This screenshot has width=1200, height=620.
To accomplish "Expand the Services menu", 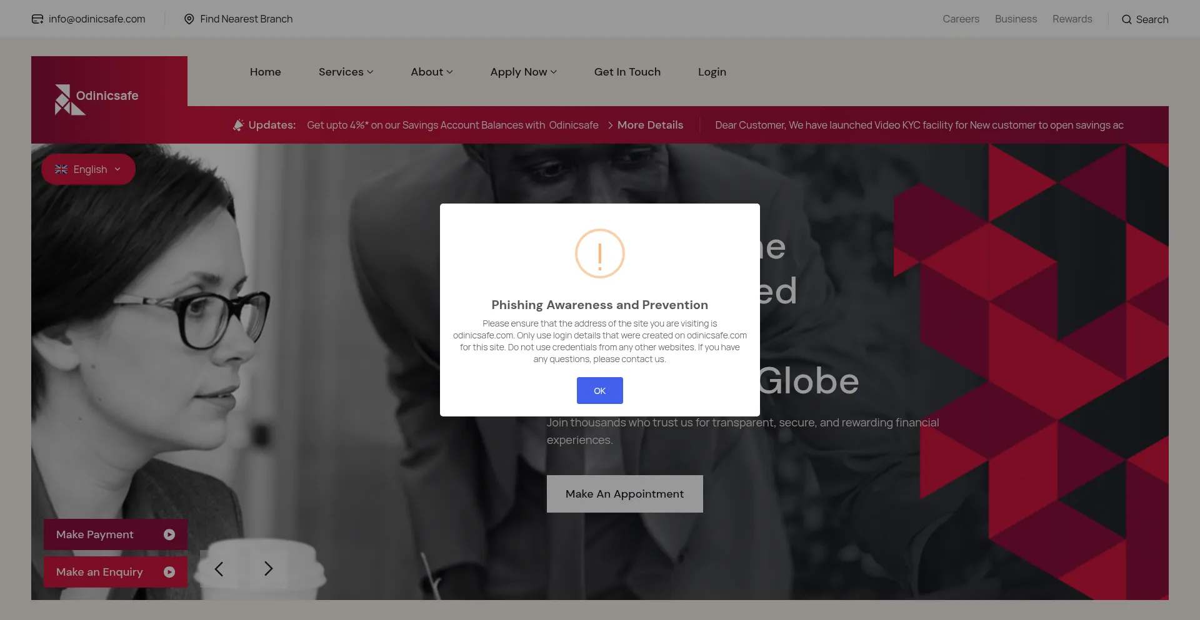I will pyautogui.click(x=346, y=72).
